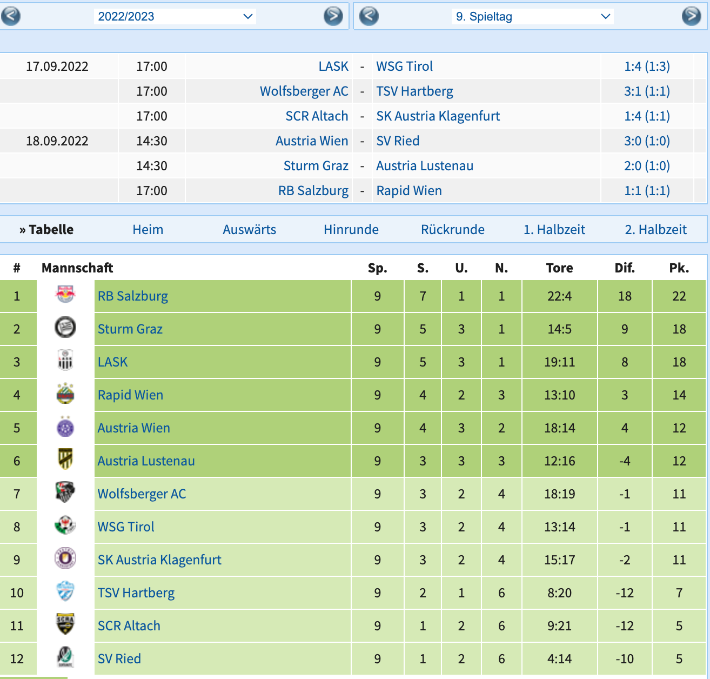The height and width of the screenshot is (679, 710).
Task: Open SCR Altach link in standings table
Action: (x=129, y=626)
